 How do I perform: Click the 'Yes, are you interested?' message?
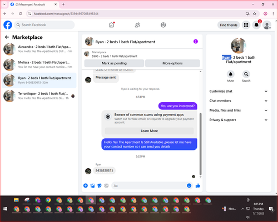tap(178, 106)
